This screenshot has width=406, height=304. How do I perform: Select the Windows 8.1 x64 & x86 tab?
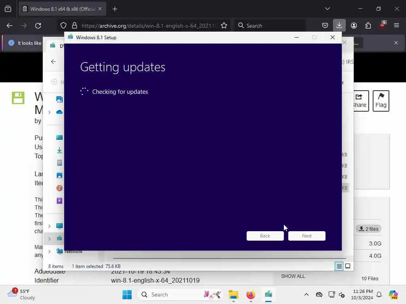tap(62, 9)
